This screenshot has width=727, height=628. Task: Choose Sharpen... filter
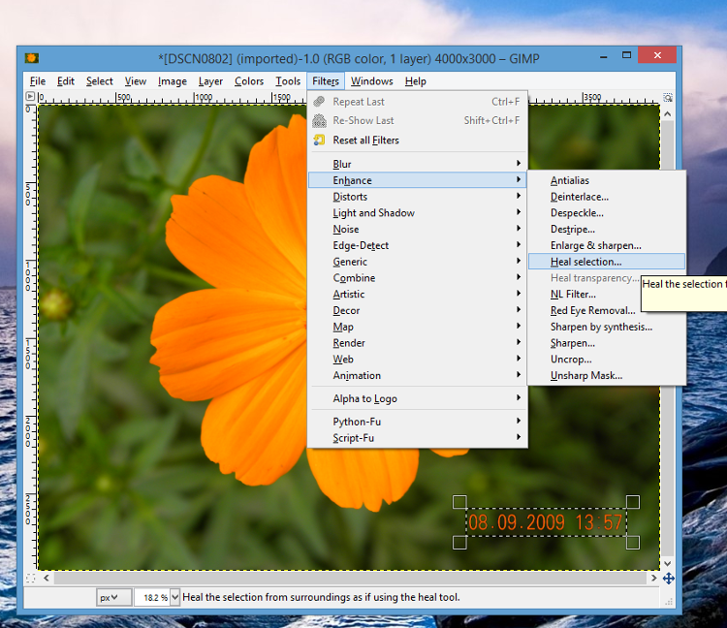pos(607,343)
